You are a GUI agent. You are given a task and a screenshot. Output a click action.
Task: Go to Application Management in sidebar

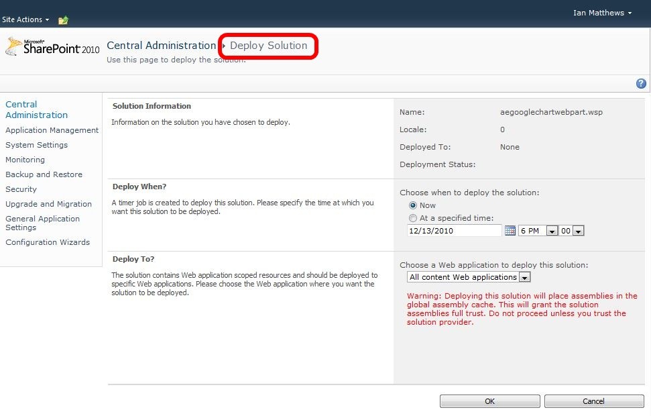coord(52,130)
